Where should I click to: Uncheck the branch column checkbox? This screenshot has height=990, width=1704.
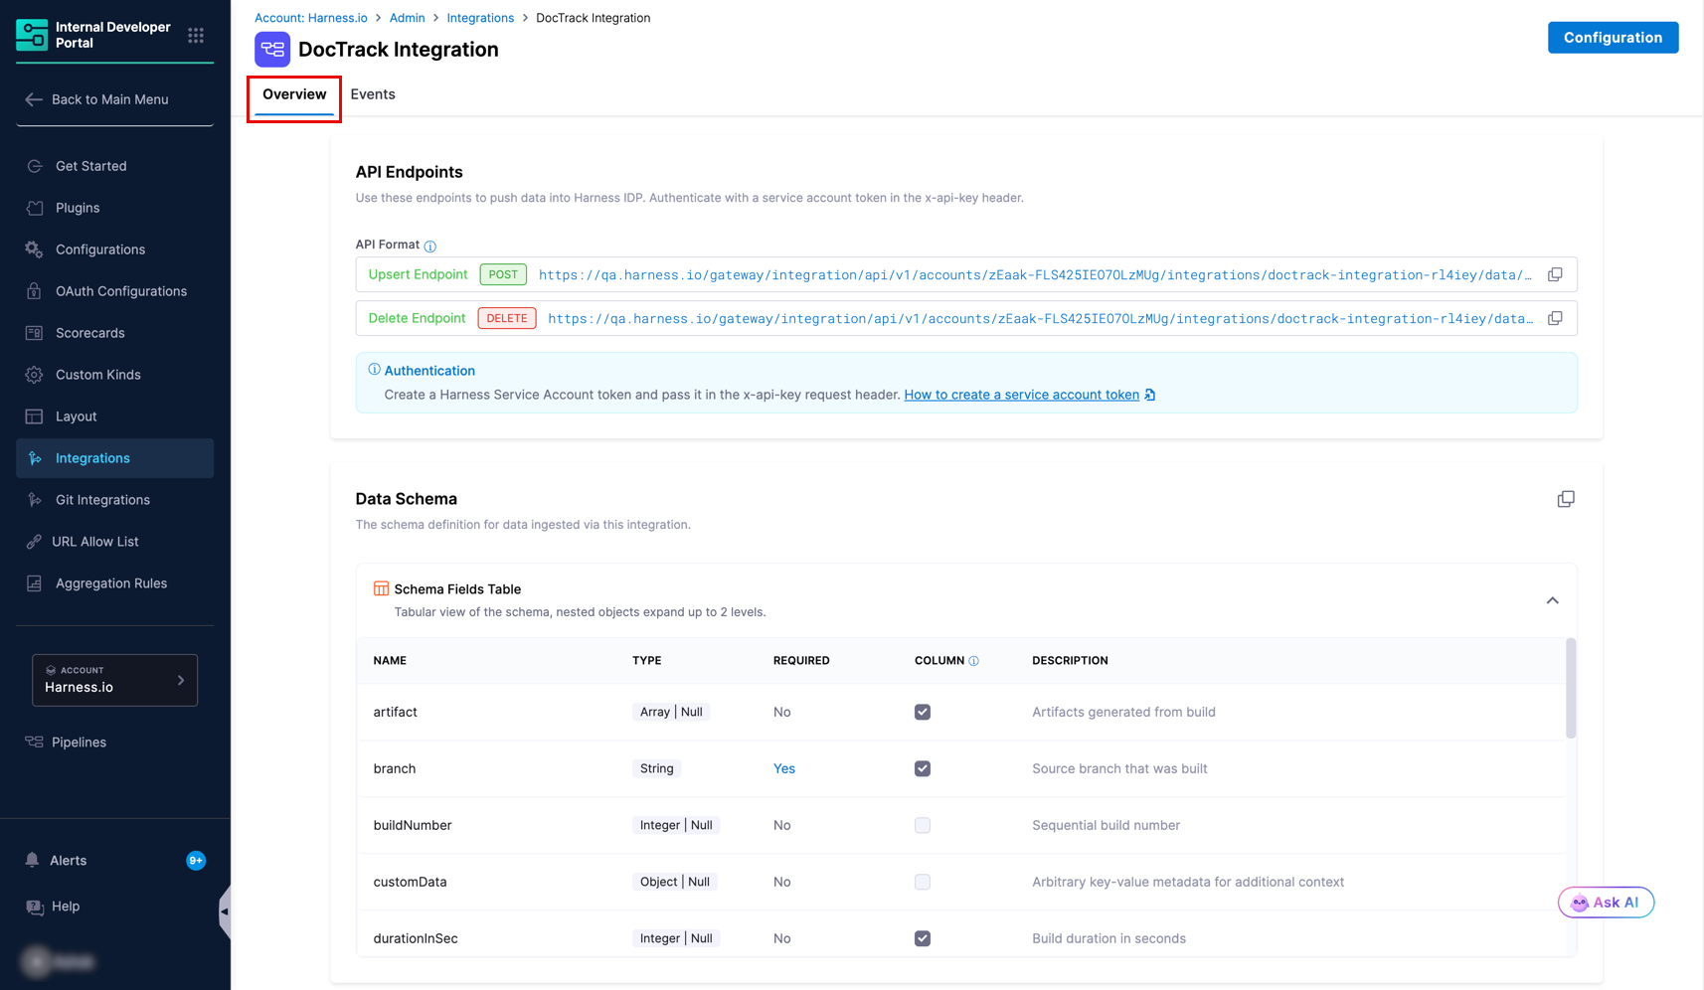click(x=923, y=768)
